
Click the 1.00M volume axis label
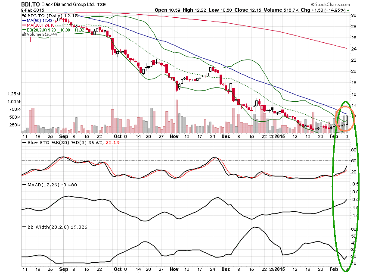pyautogui.click(x=14, y=102)
